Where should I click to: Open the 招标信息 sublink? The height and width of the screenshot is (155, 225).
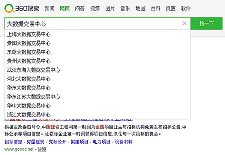point(13,142)
